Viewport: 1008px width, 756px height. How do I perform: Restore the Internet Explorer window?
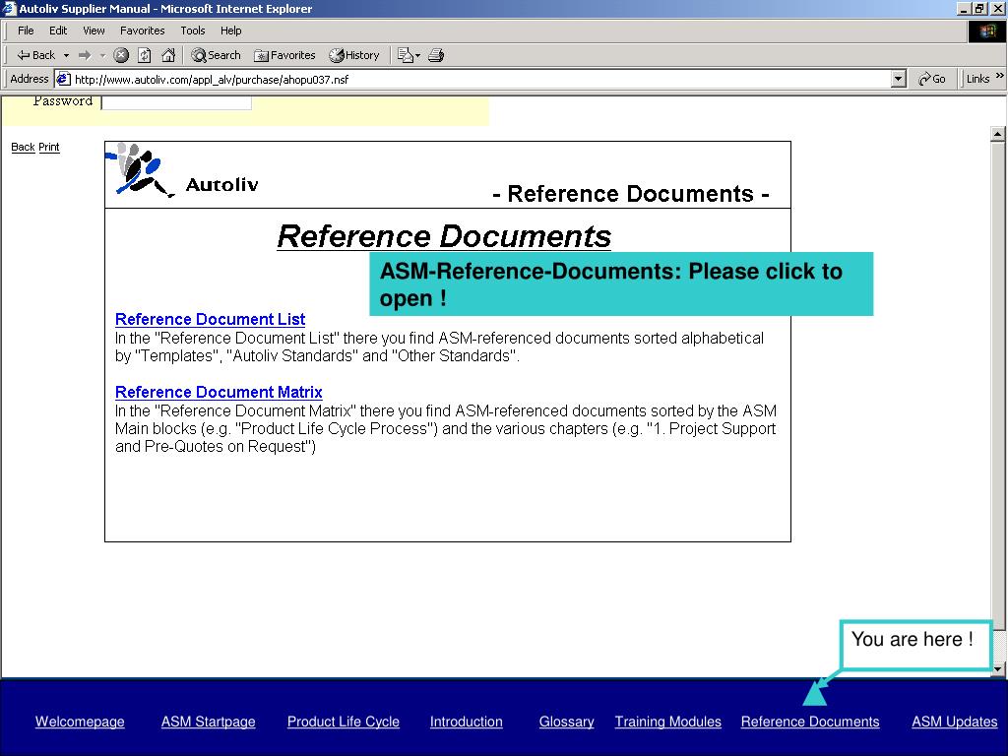point(979,8)
